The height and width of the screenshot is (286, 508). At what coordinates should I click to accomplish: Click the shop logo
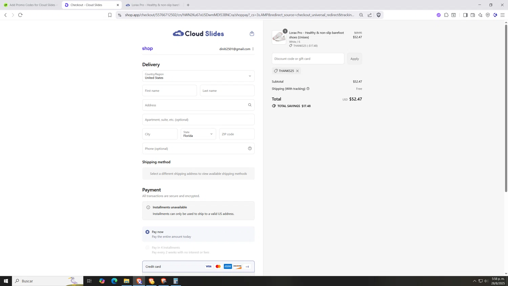[x=147, y=49]
